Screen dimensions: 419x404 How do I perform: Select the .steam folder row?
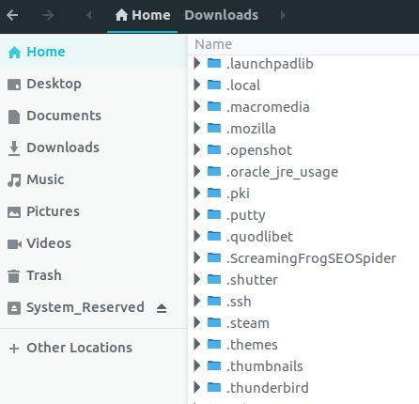click(303, 323)
